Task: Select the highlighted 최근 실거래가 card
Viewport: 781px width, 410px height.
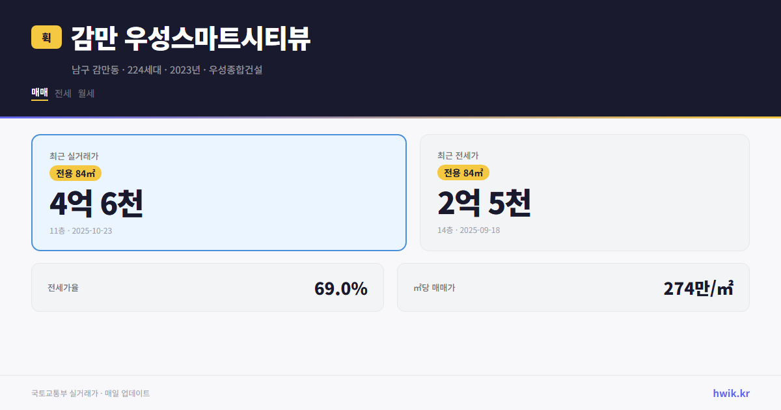Action: pos(219,192)
